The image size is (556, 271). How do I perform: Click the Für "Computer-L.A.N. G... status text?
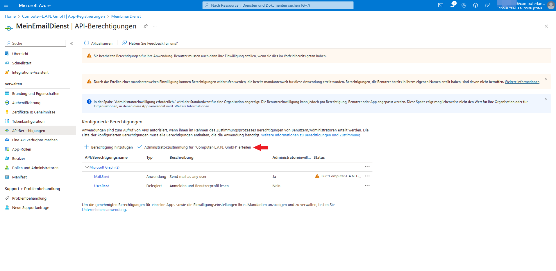[341, 176]
